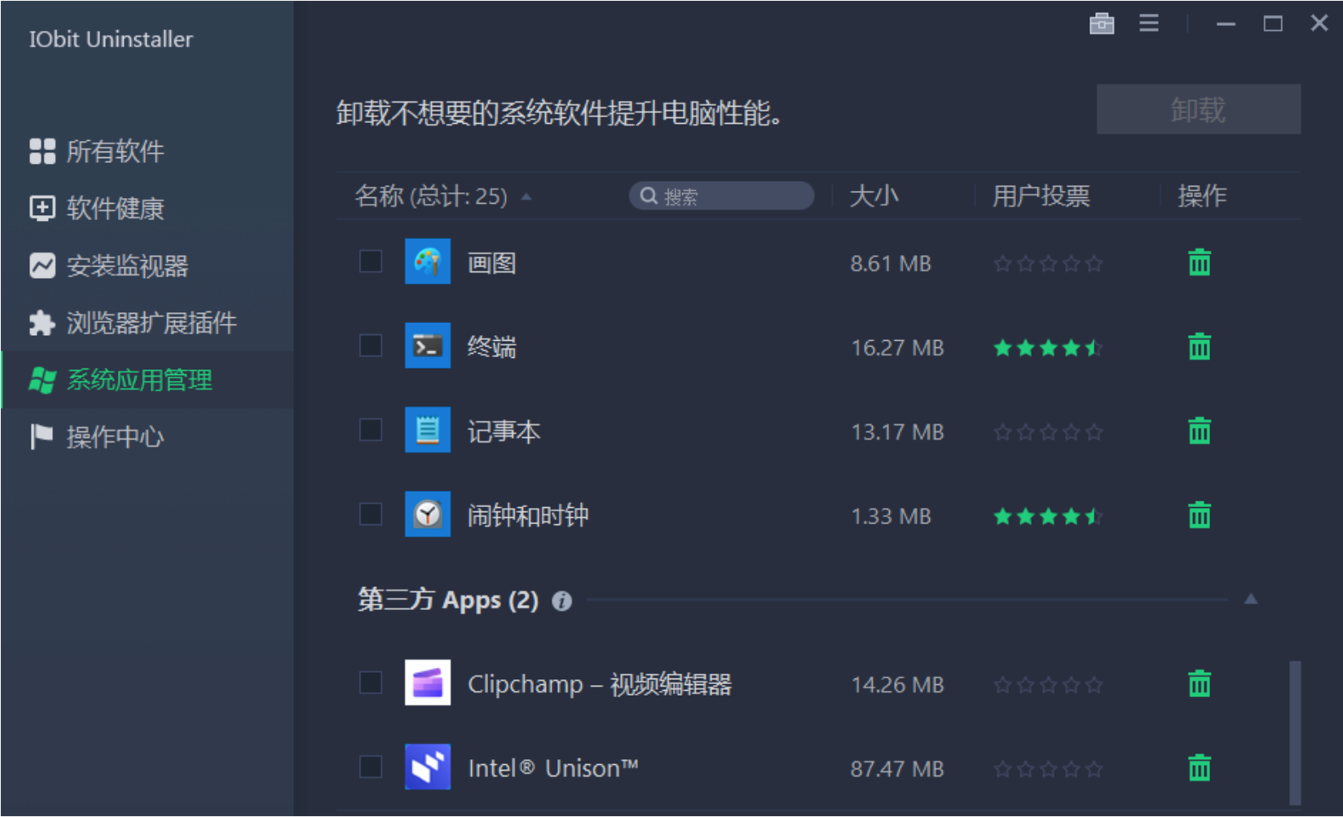This screenshot has width=1343, height=817.
Task: Check the Clipchamp checkbox
Action: [371, 682]
